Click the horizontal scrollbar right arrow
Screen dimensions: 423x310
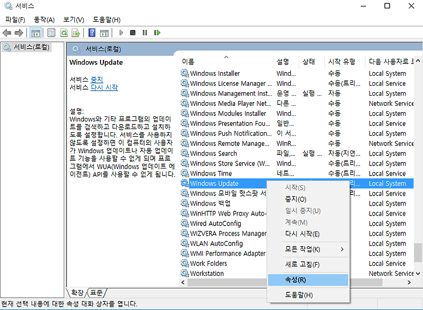click(x=409, y=282)
